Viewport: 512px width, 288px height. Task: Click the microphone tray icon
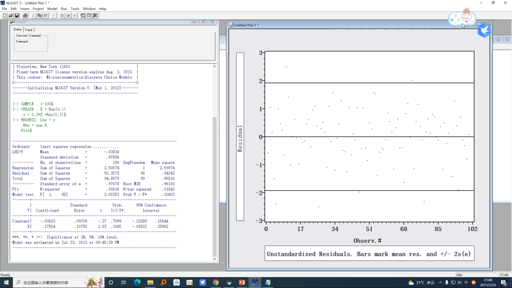(447, 282)
